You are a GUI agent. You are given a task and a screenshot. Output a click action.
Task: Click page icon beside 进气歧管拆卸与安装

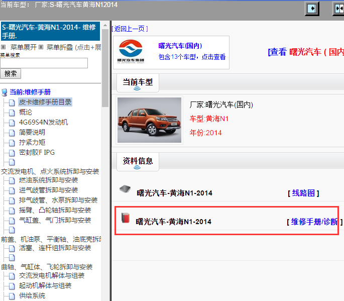click(12, 190)
